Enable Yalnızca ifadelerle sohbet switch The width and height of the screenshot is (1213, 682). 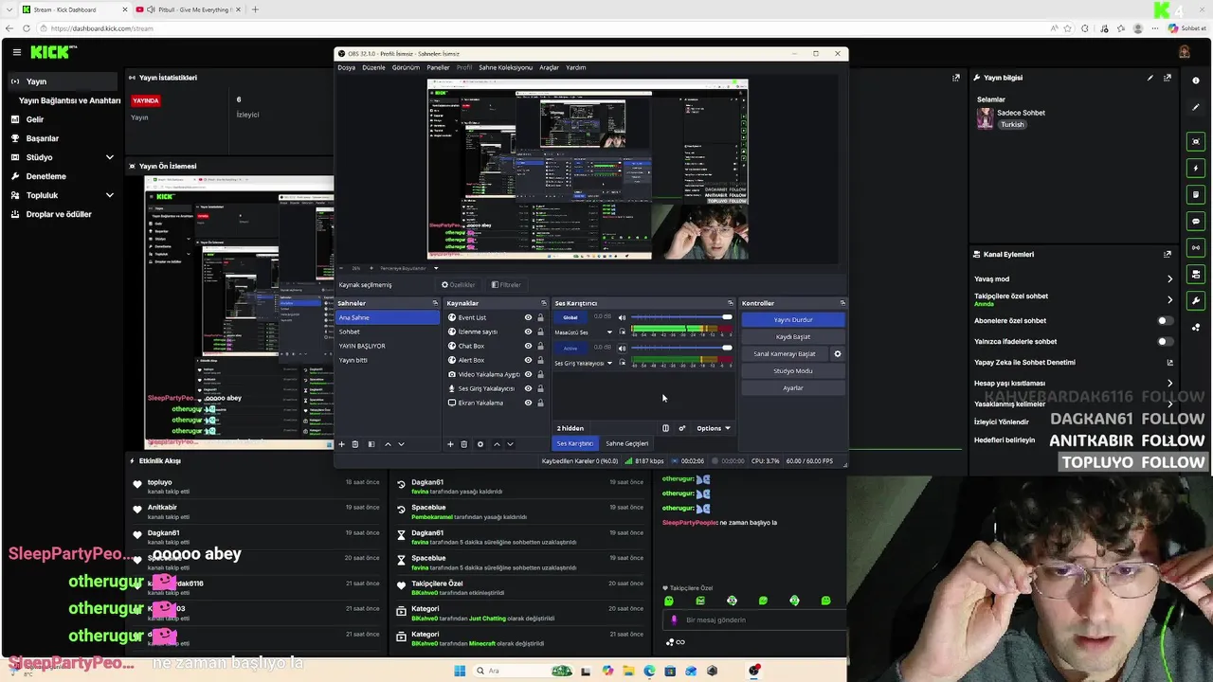pos(1165,341)
